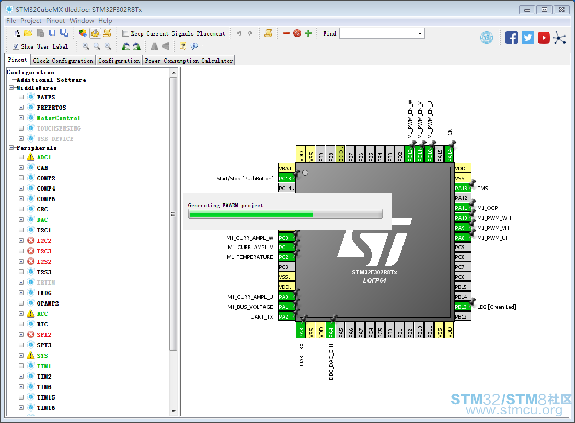Click the Undo arrow icon
The width and height of the screenshot is (575, 423).
coord(239,33)
